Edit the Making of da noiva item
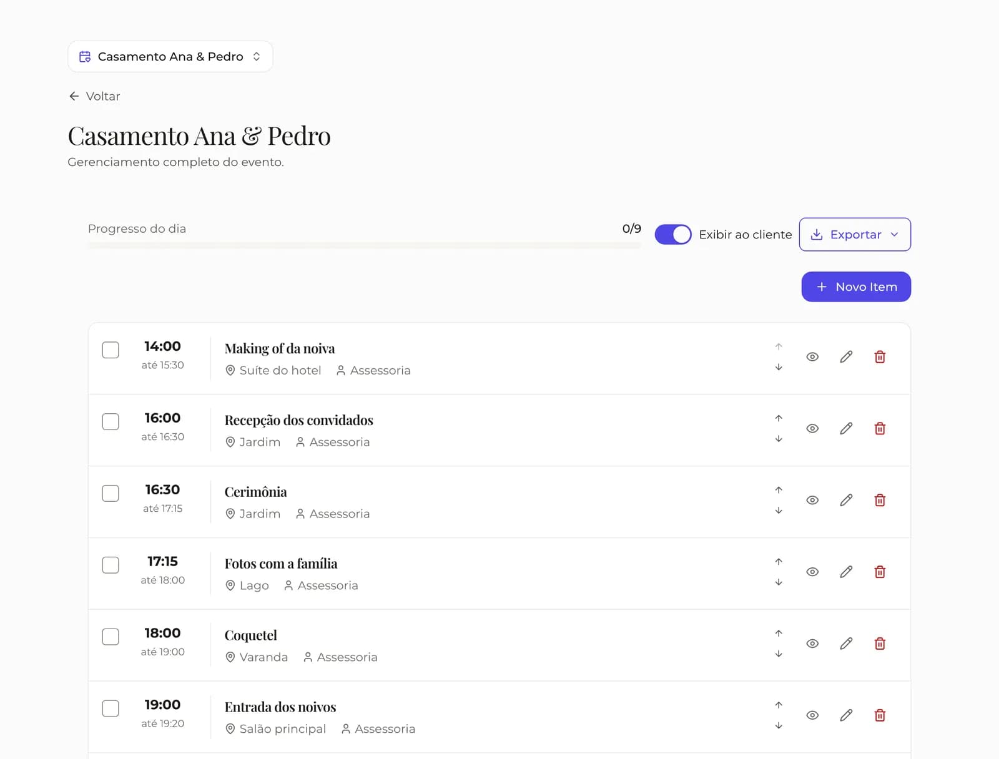Viewport: 999px width, 759px height. (846, 357)
